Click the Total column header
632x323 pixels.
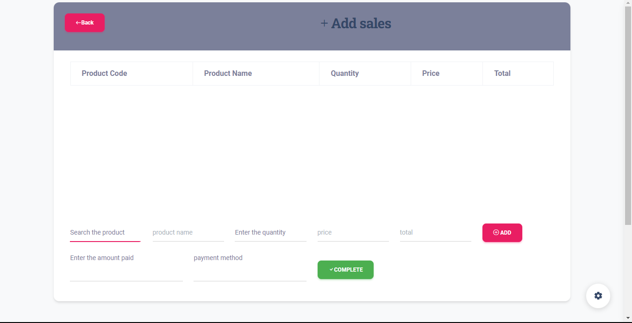coord(502,74)
